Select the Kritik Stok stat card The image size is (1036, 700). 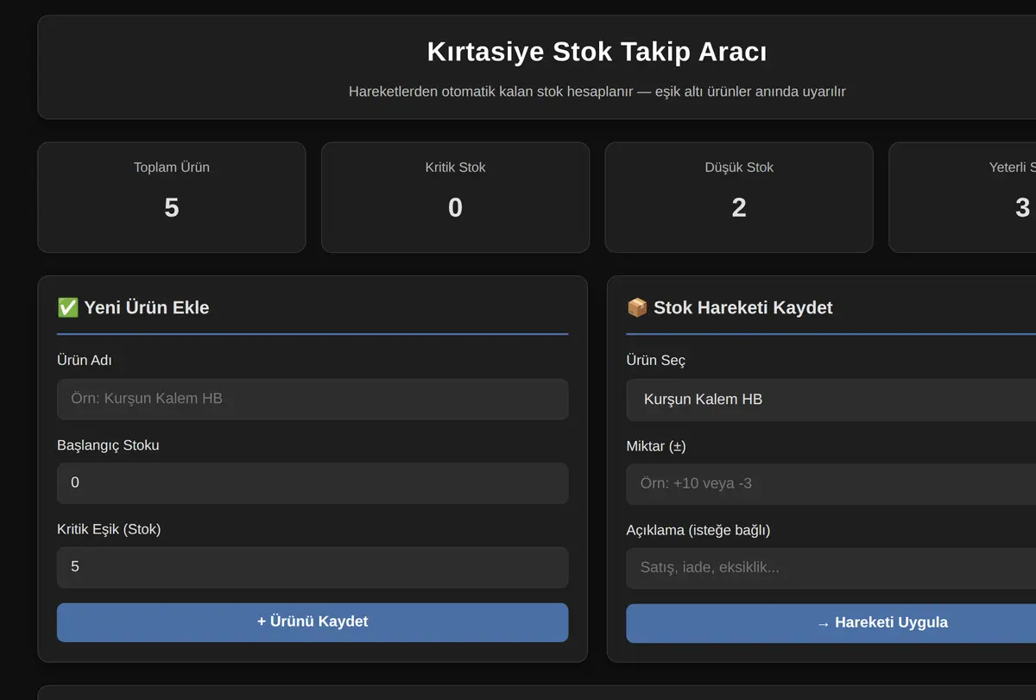coord(456,198)
